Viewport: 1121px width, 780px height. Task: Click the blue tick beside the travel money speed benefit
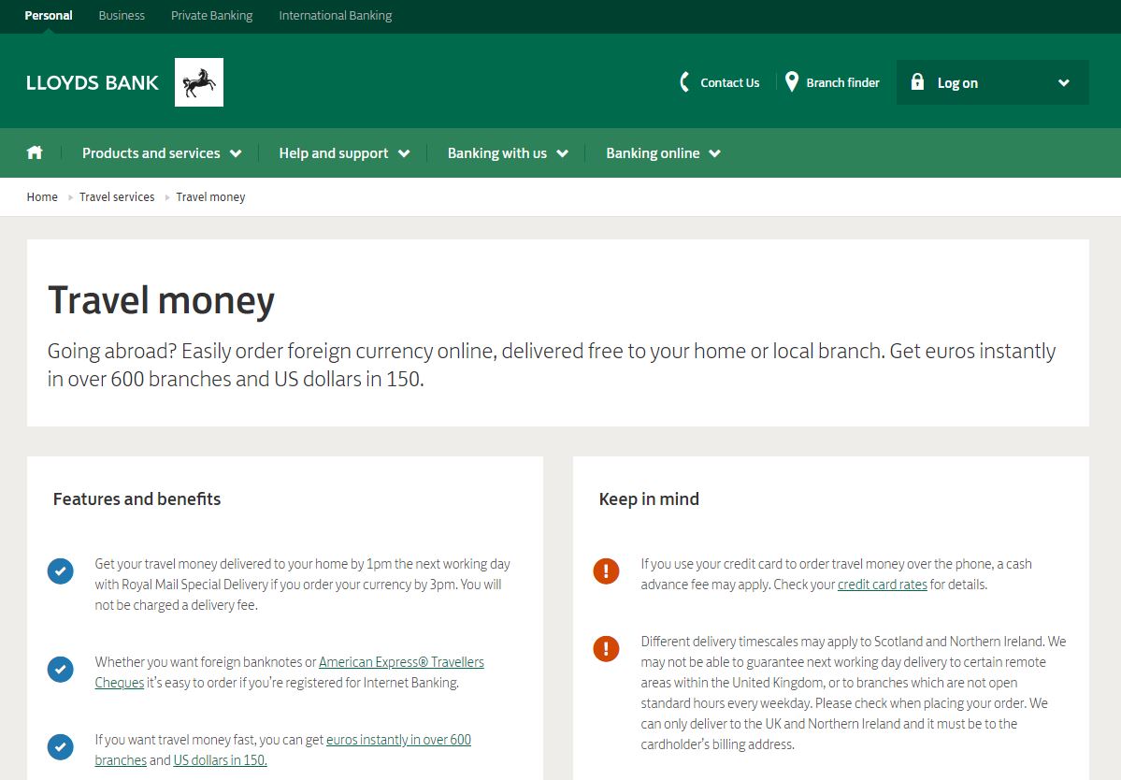coord(60,746)
